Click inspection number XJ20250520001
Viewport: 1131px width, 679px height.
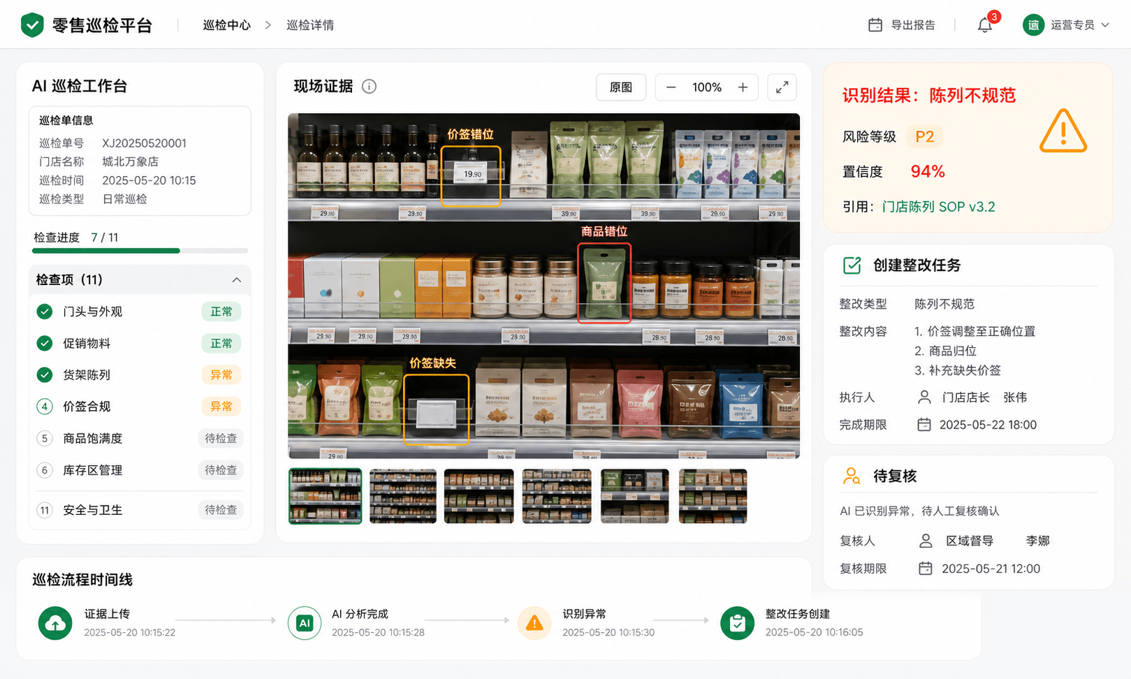tap(145, 143)
